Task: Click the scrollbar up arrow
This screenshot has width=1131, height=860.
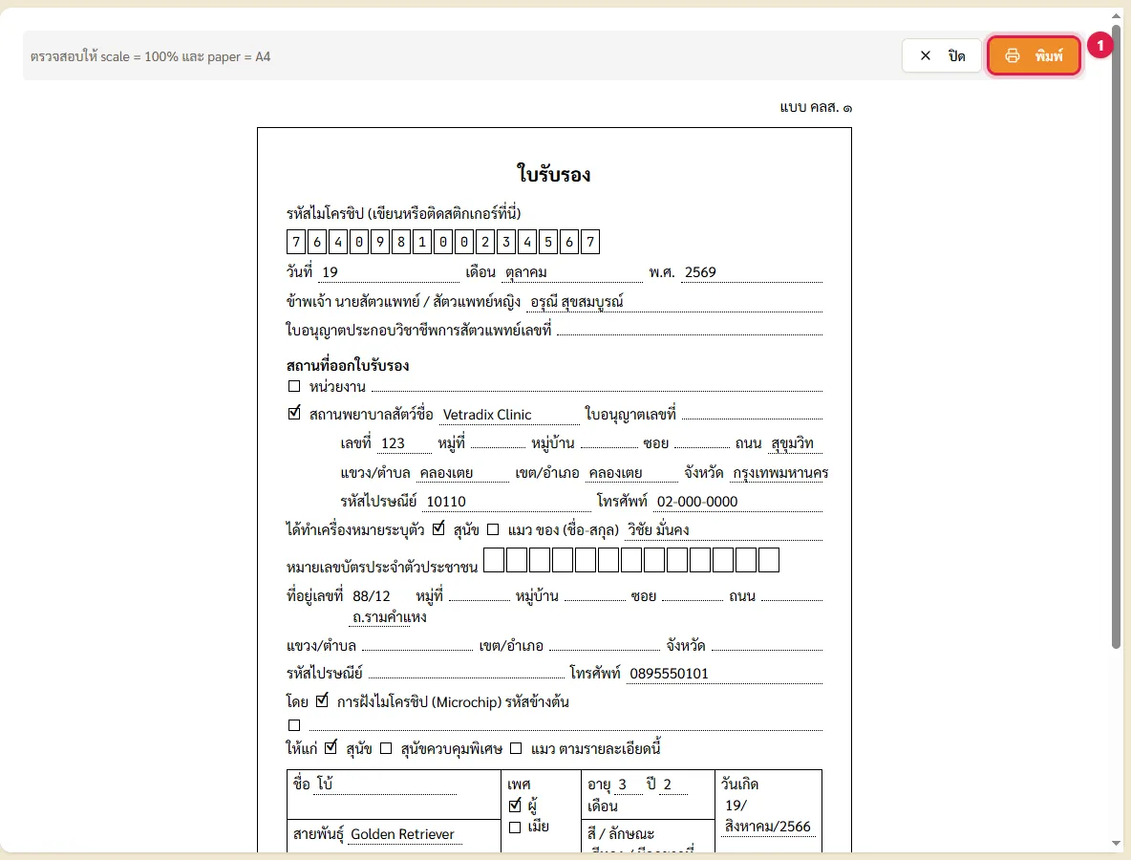Action: [1116, 14]
